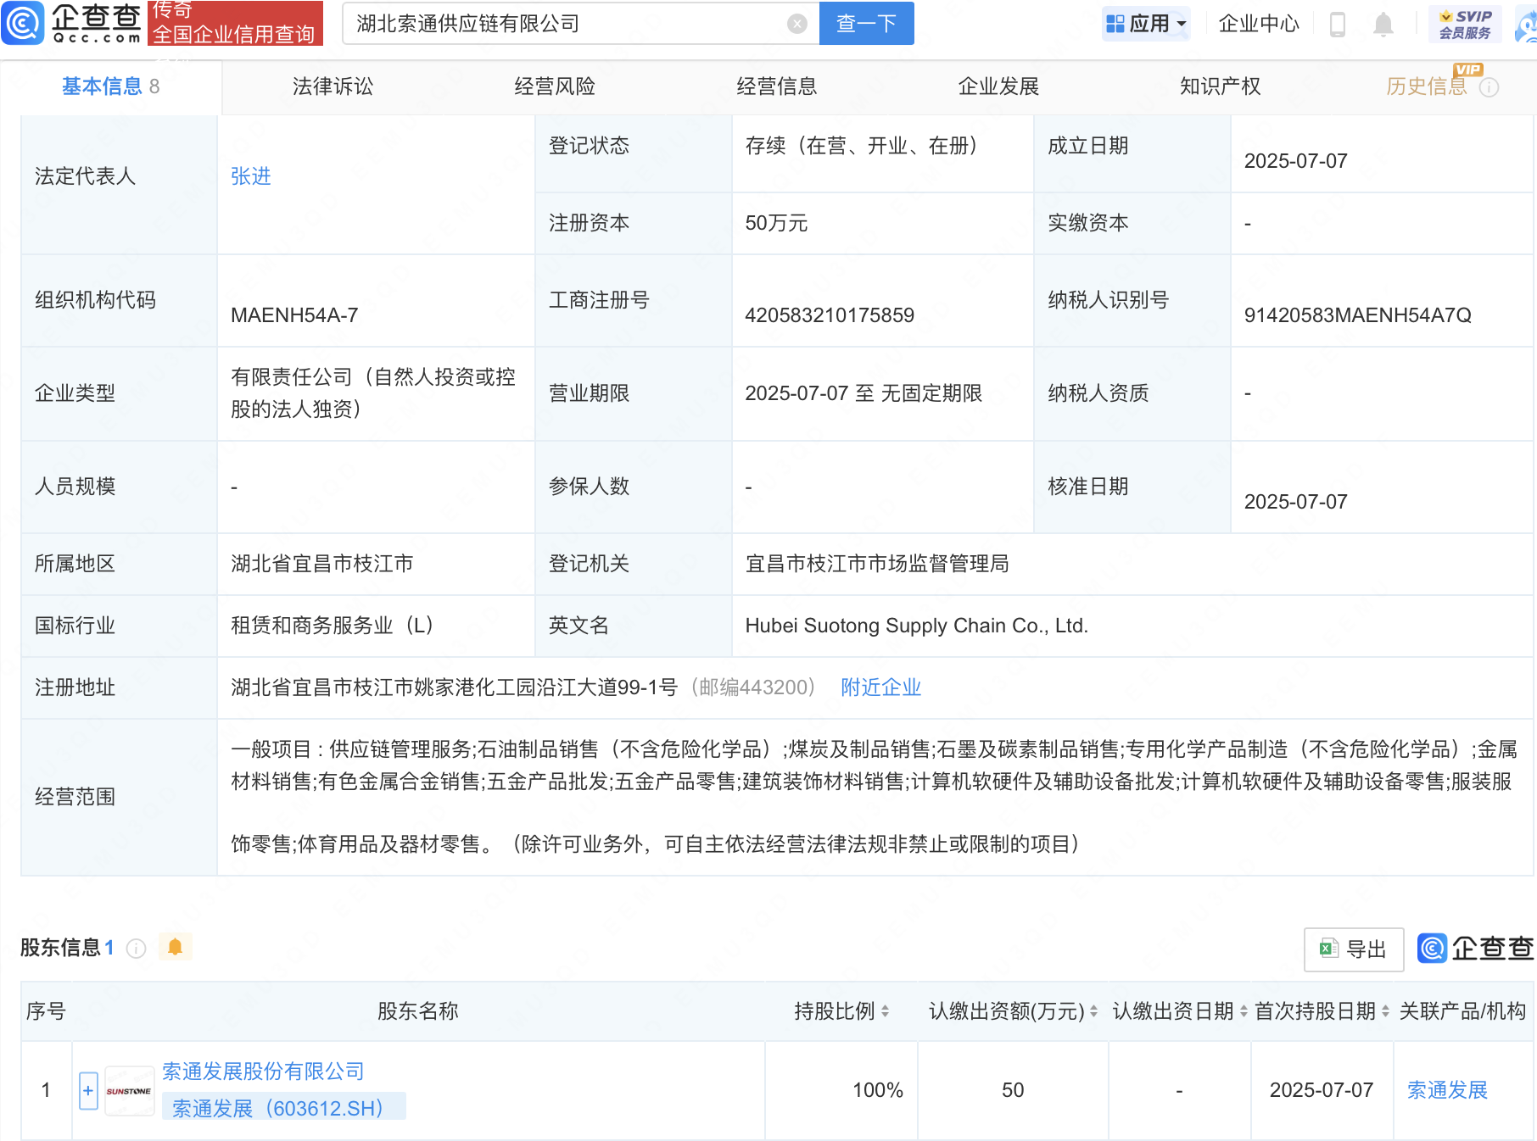
Task: Select shareholding ratio 100% cell
Action: click(877, 1090)
